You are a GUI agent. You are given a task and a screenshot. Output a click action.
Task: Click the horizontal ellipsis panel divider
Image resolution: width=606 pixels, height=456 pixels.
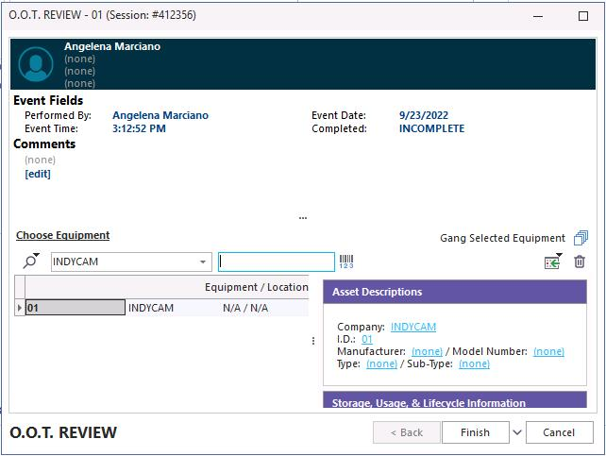[303, 218]
